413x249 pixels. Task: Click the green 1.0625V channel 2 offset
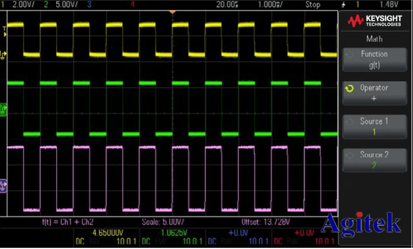174,233
